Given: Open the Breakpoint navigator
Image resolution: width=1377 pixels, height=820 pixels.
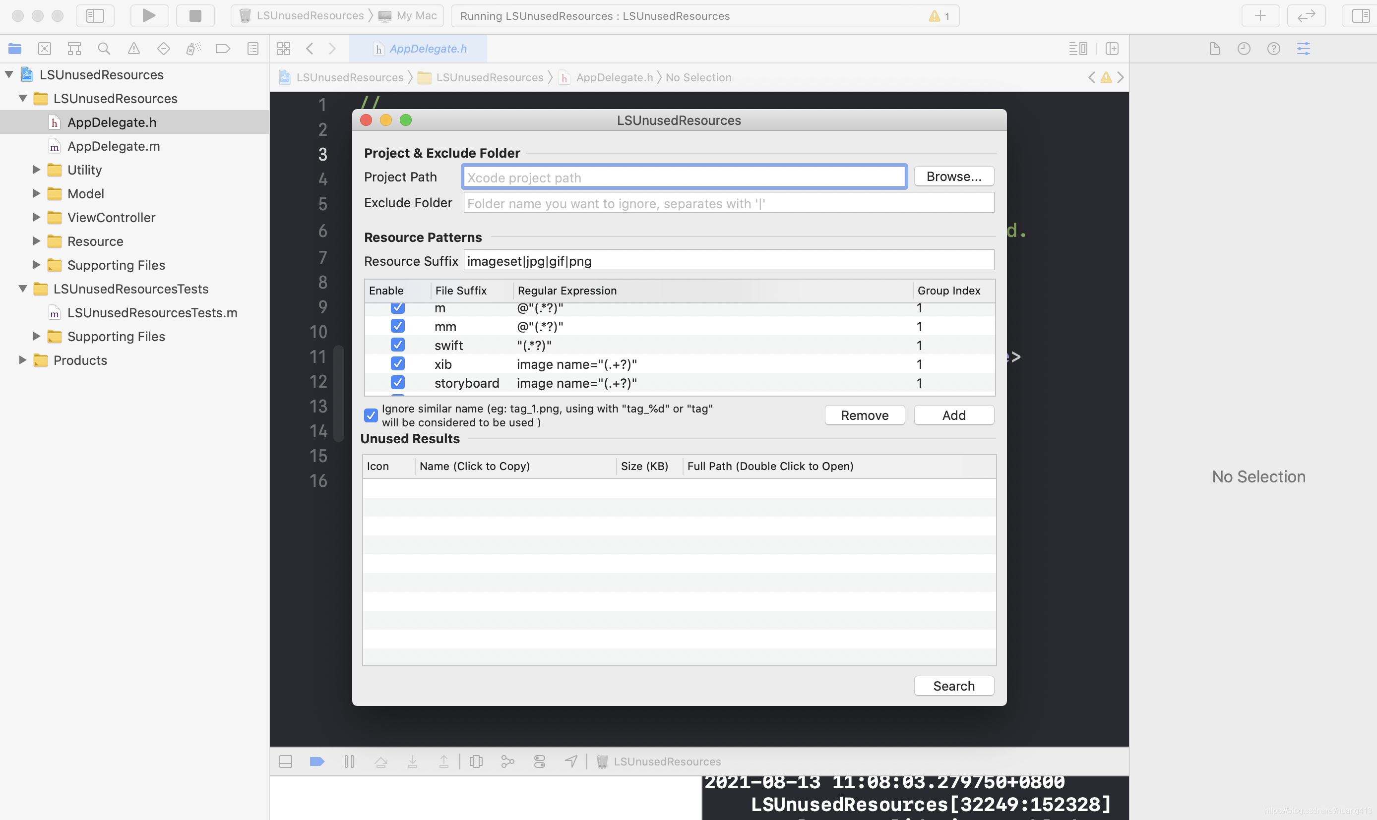Looking at the screenshot, I should point(223,49).
